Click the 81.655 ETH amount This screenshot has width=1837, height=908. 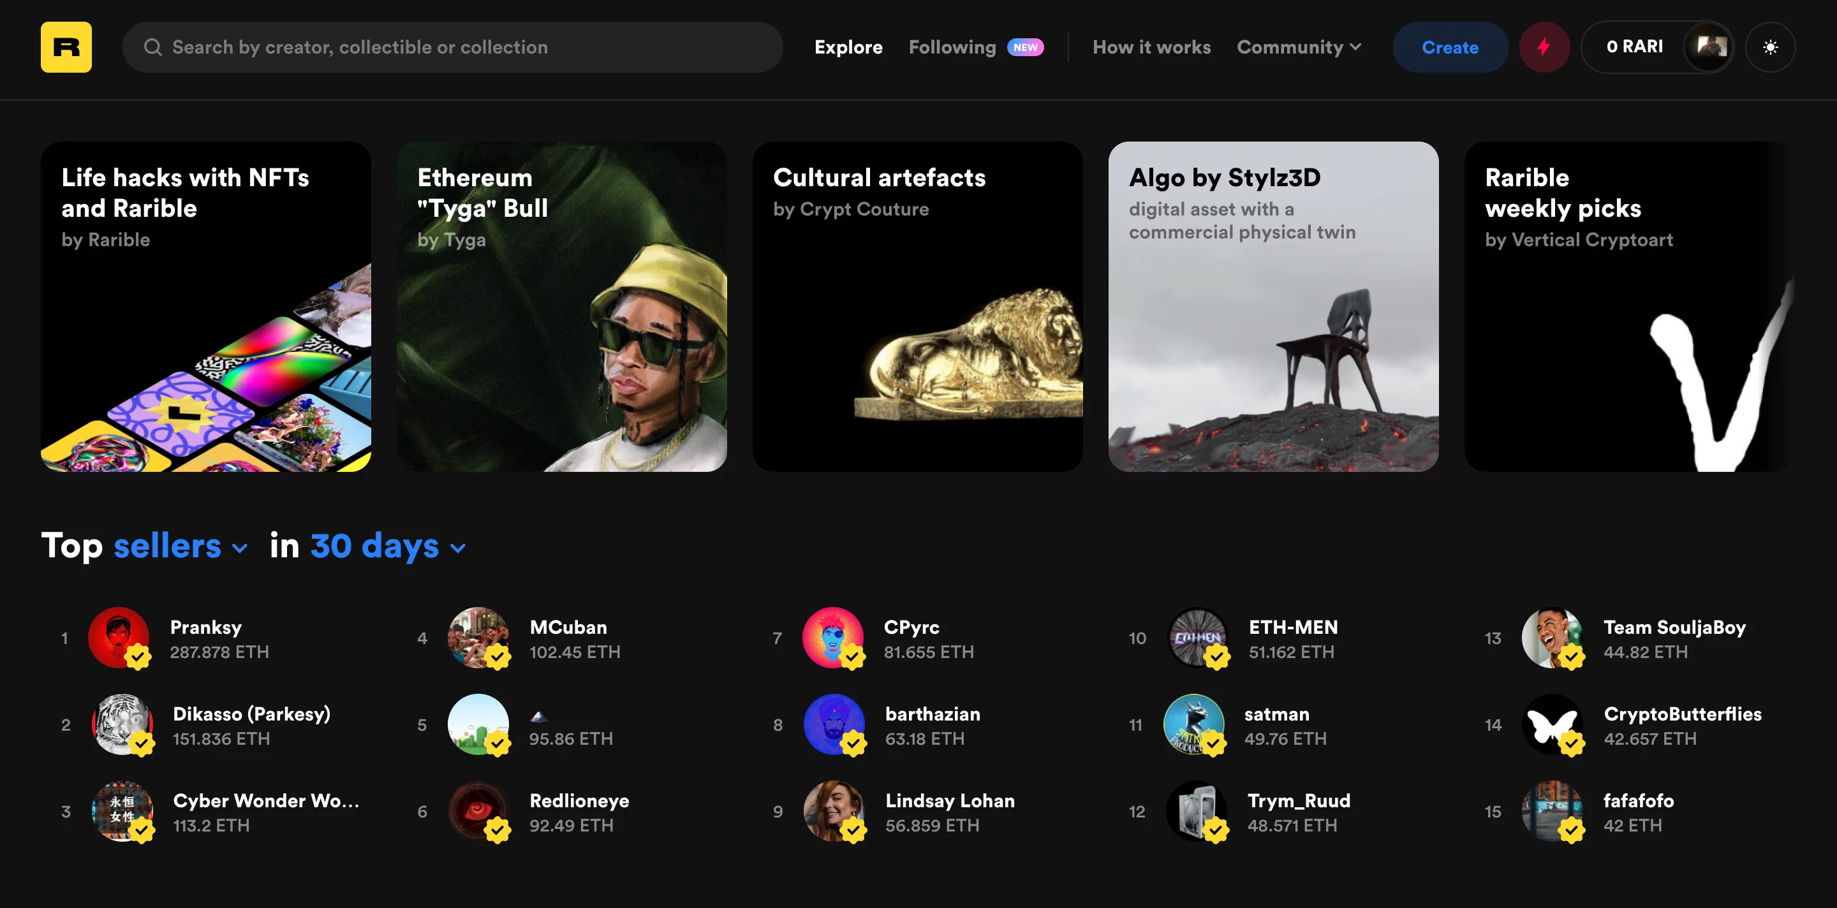click(929, 652)
